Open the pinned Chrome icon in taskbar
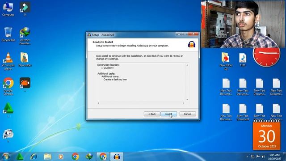Image resolution: width=286 pixels, height=161 pixels. tap(75, 157)
